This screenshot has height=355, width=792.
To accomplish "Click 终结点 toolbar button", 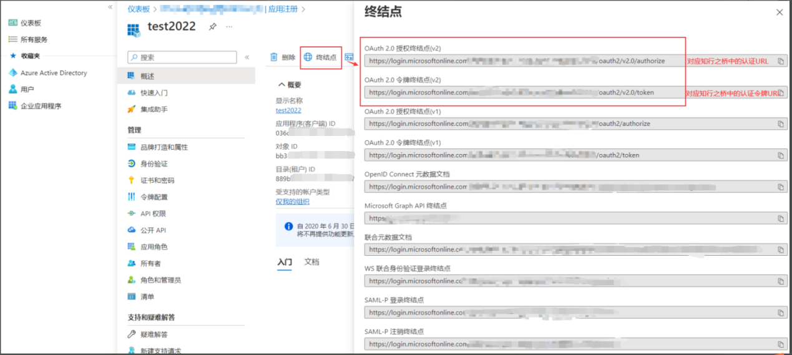I will tap(321, 57).
